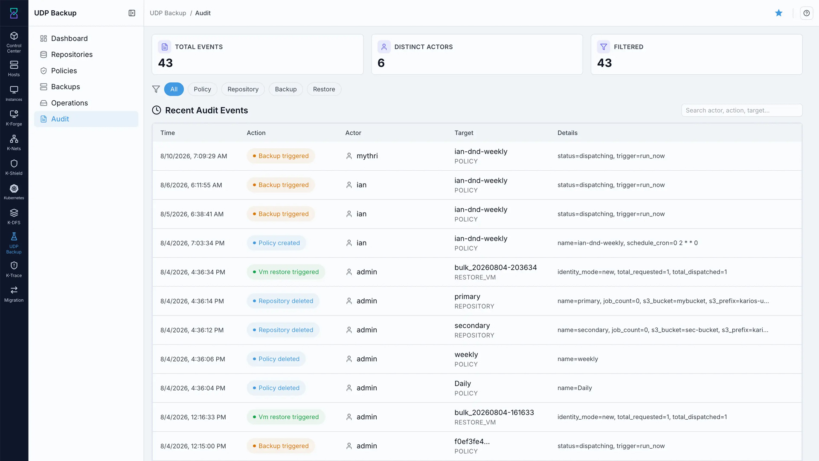
Task: Click the timestamp 8/10/2026, 7:09:29 AM
Action: click(194, 156)
